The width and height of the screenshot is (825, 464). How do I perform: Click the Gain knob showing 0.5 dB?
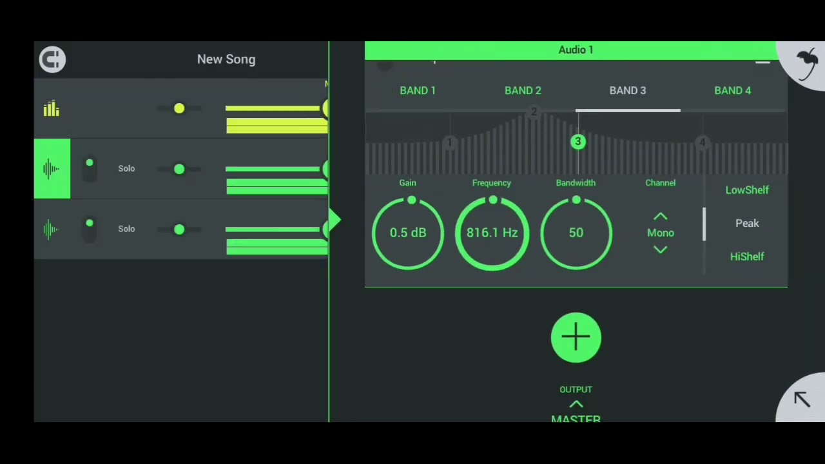coord(408,233)
